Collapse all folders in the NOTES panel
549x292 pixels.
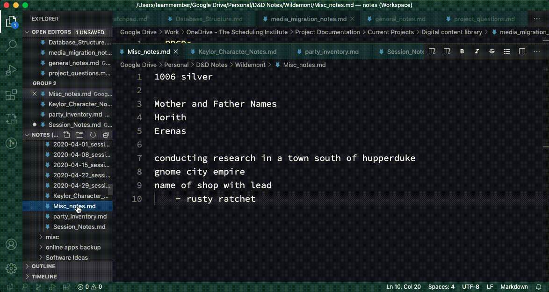coord(106,134)
